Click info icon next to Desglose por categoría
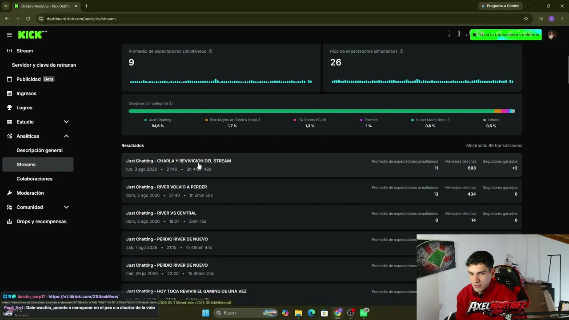This screenshot has height=320, width=569. [171, 104]
